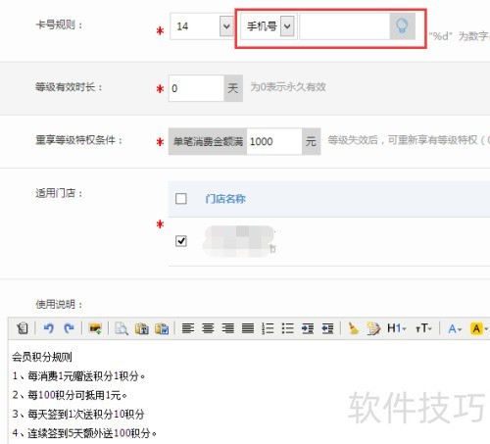Open the yellow highlight color picker
The image size is (490, 444).
[x=479, y=328]
